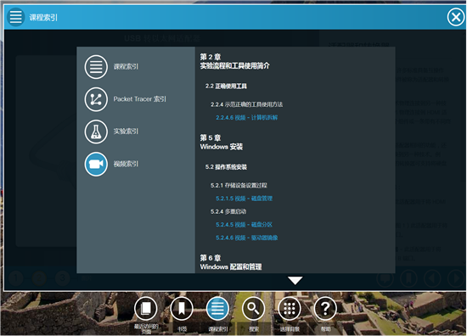Select the 5.2 操作系统安装 section heading

[226, 167]
